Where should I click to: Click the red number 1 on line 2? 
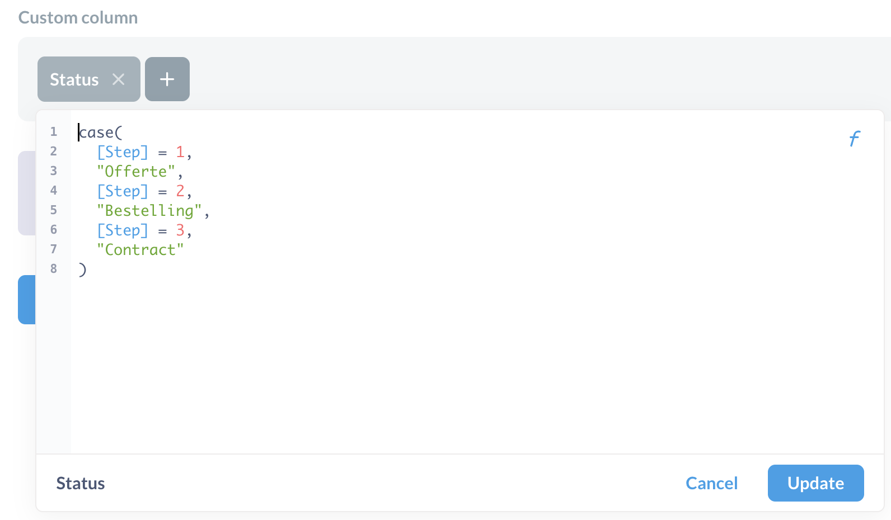pyautogui.click(x=180, y=152)
